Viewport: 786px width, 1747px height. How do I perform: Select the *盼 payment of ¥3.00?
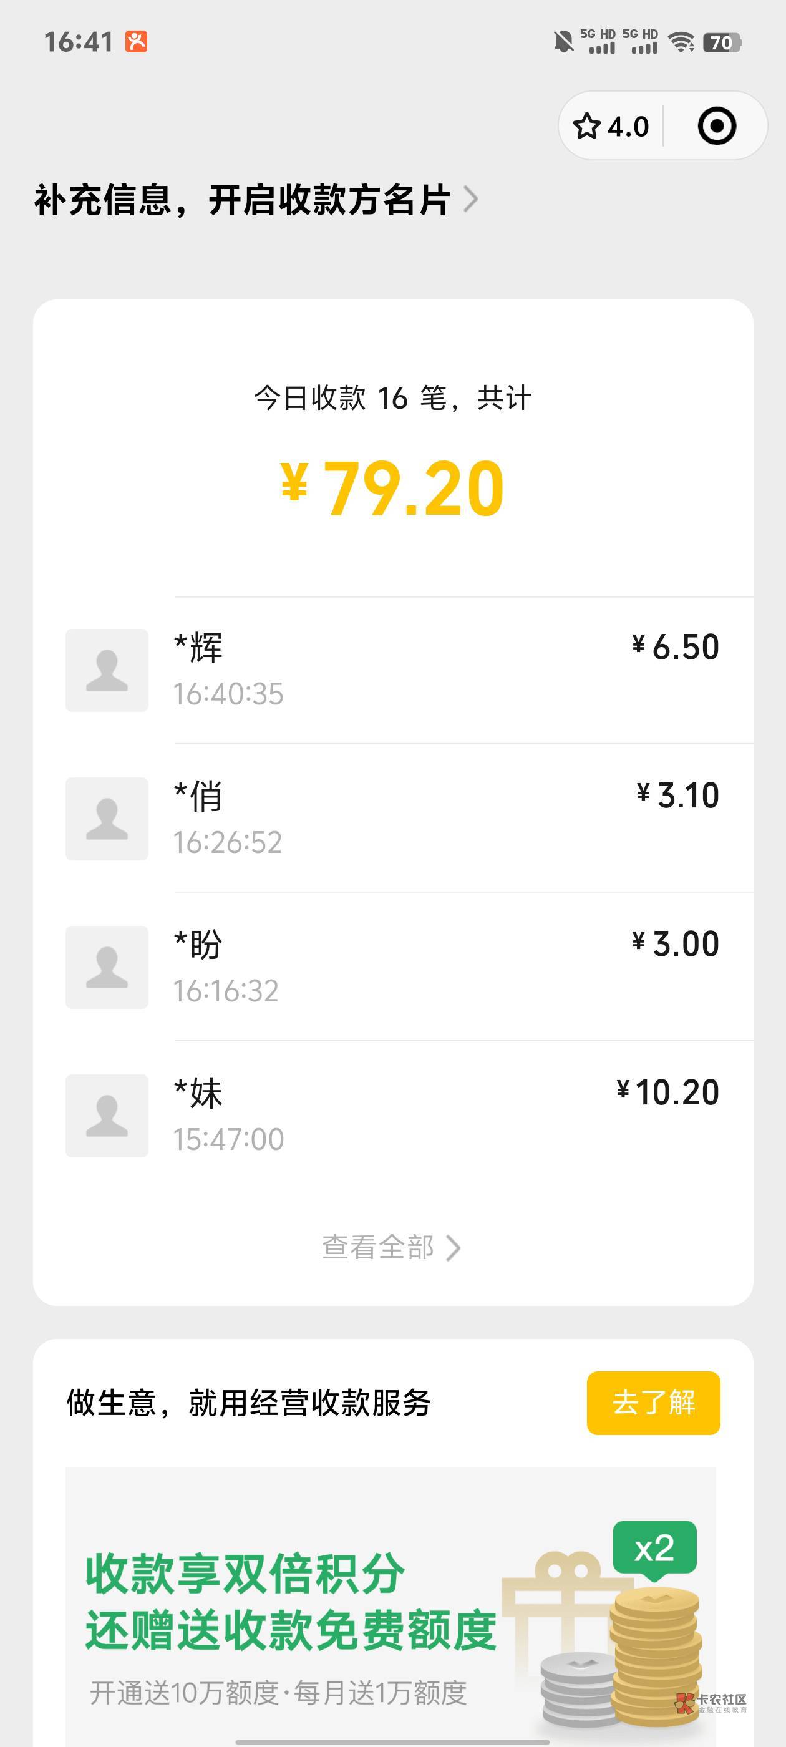448,967
